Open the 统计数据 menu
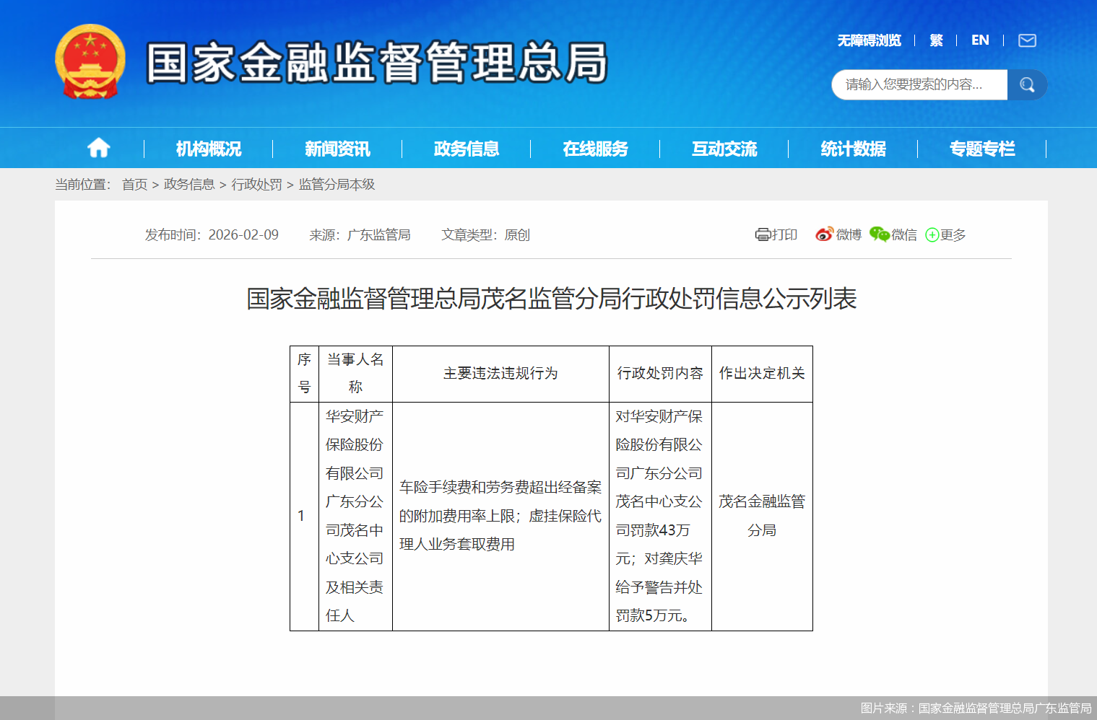The height and width of the screenshot is (720, 1097). click(x=854, y=149)
